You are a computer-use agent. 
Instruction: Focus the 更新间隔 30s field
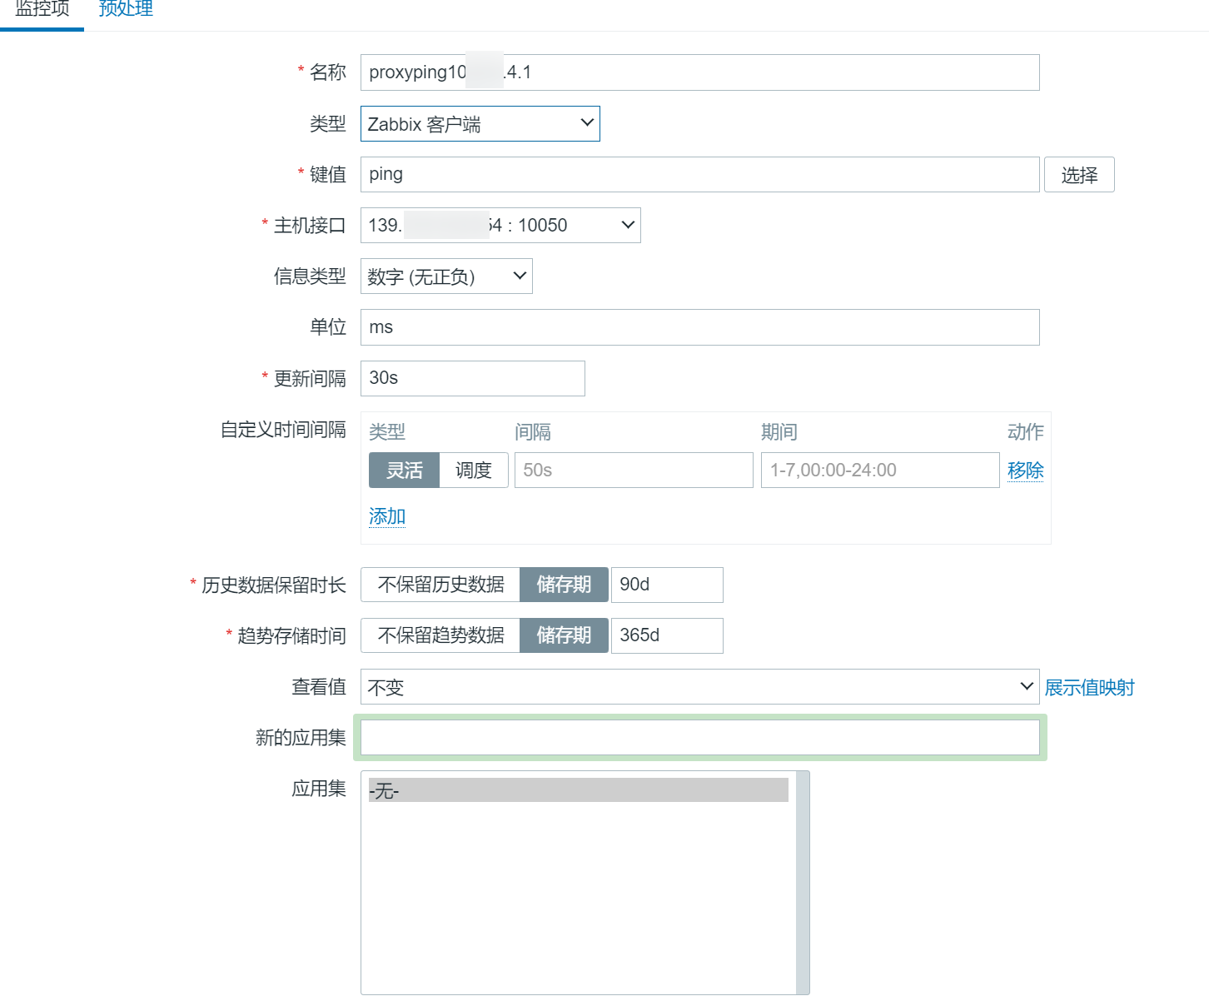point(472,378)
